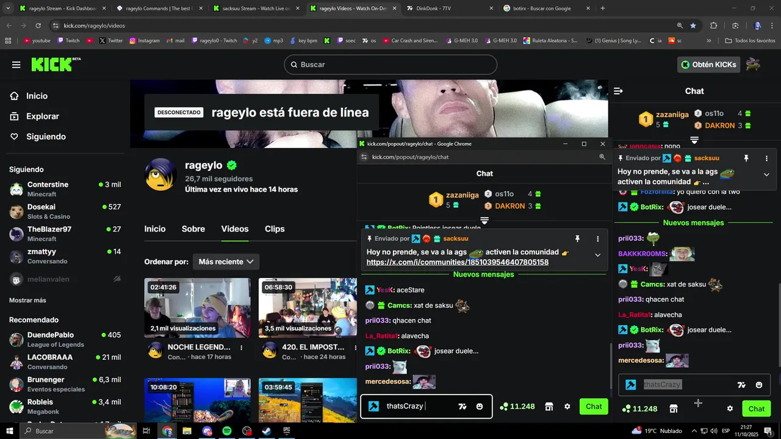Viewport: 781px width, 439px height.
Task: Open the hamburger menu beside the KICK logo
Action: pos(16,65)
